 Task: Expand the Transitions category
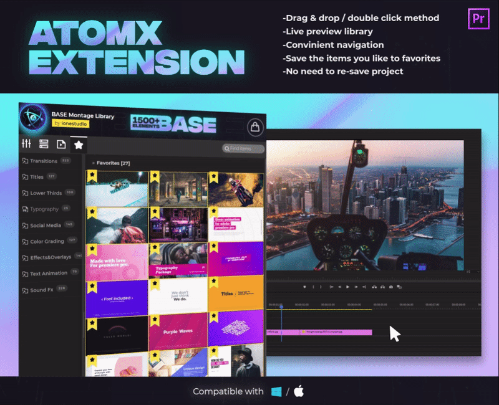[44, 161]
